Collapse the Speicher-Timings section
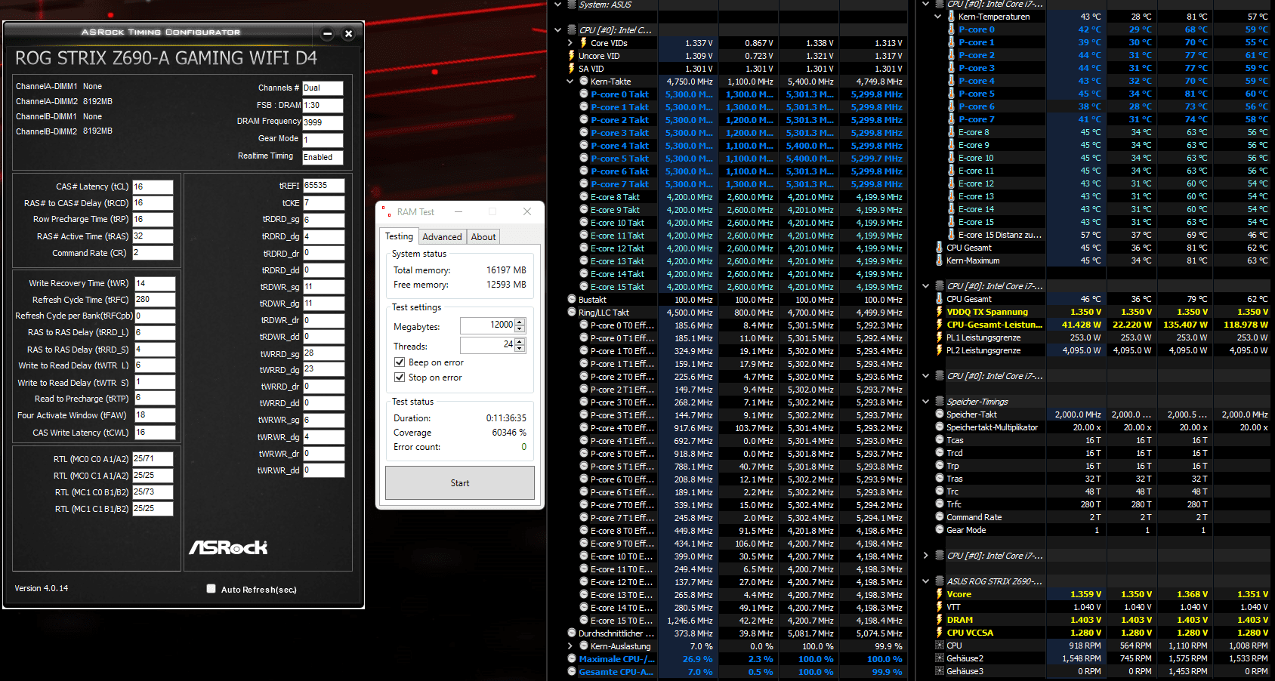Image resolution: width=1275 pixels, height=681 pixels. (x=926, y=402)
